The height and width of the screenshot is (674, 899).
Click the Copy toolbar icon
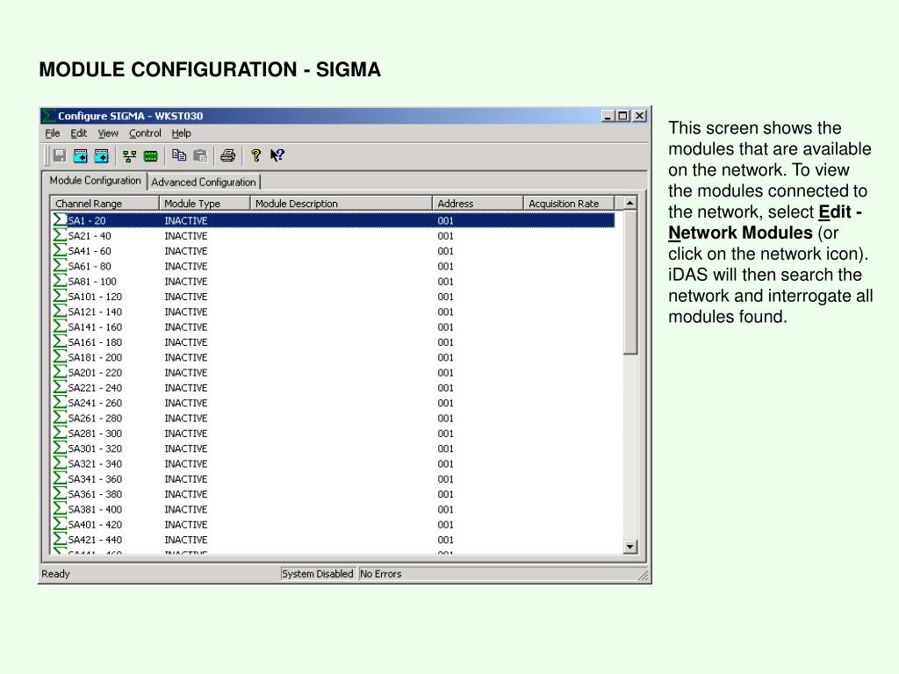179,155
